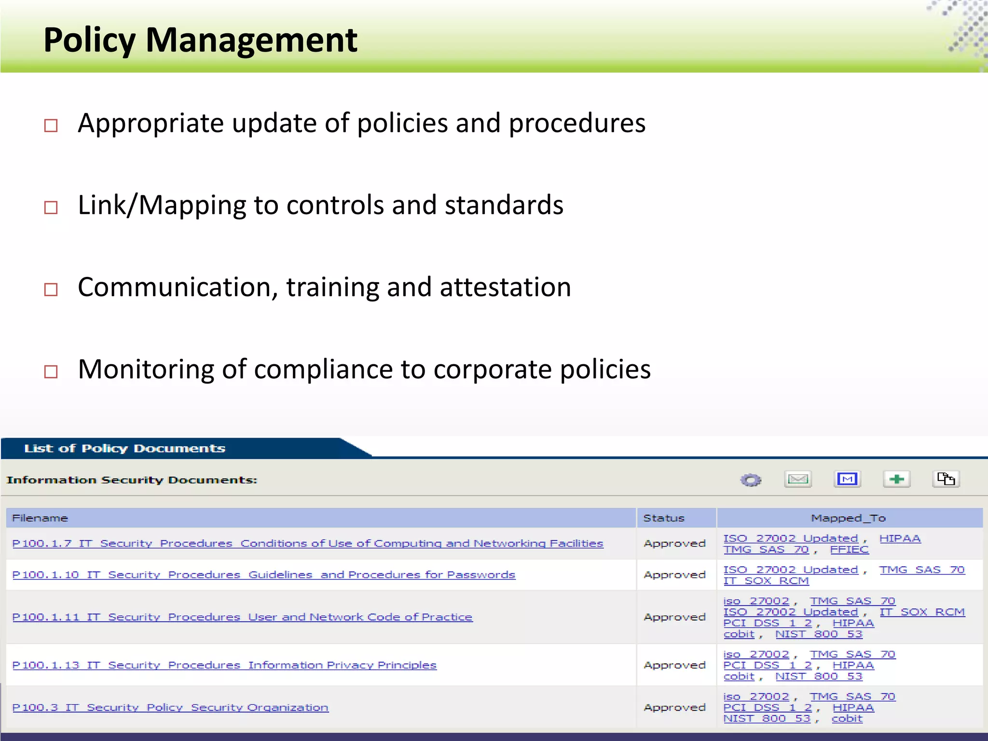Open PCI_DSS_1_2 link in P100.3 row
The image size is (988, 741).
[768, 707]
